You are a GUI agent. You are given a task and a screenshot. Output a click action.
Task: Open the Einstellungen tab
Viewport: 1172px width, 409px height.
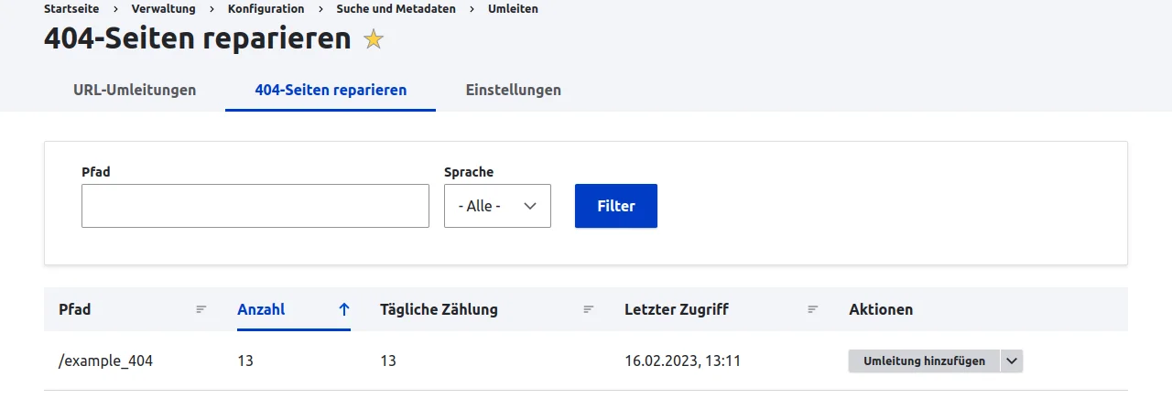(513, 90)
